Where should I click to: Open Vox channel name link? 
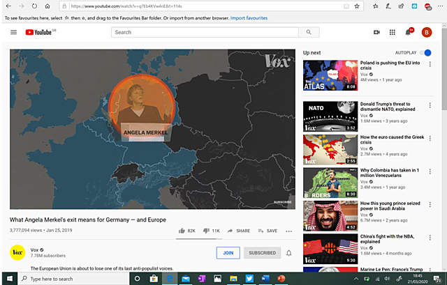tap(34, 249)
